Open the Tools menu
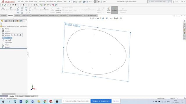This screenshot has width=186, height=104. coord(36,2)
